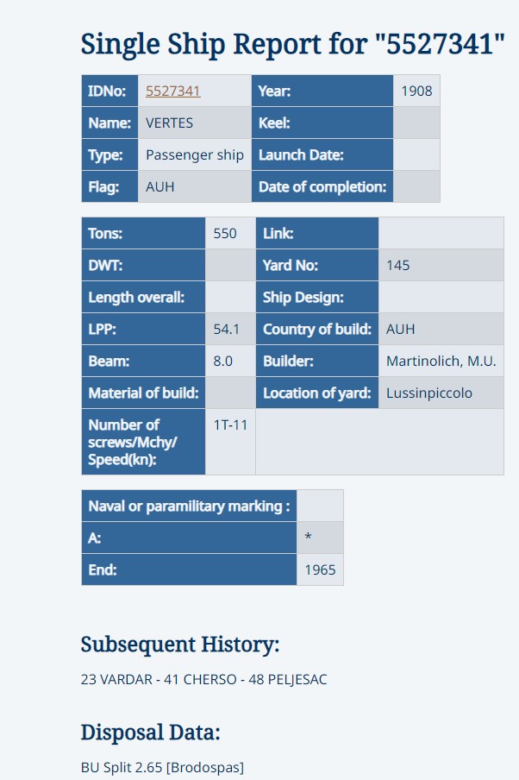Click the page title Single Ship Report

click(x=292, y=44)
